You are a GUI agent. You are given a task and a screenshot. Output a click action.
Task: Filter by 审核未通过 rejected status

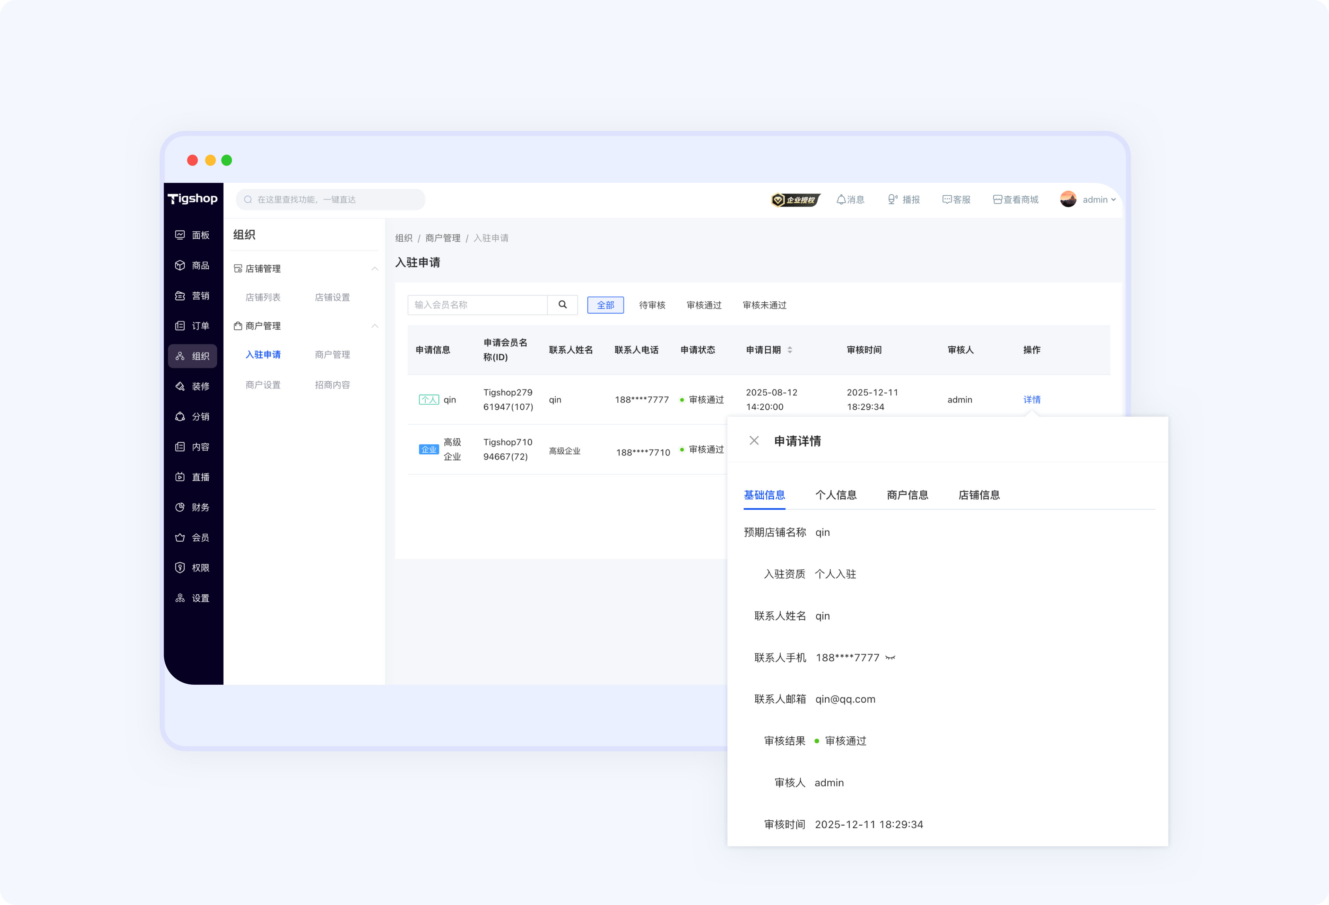pos(765,304)
